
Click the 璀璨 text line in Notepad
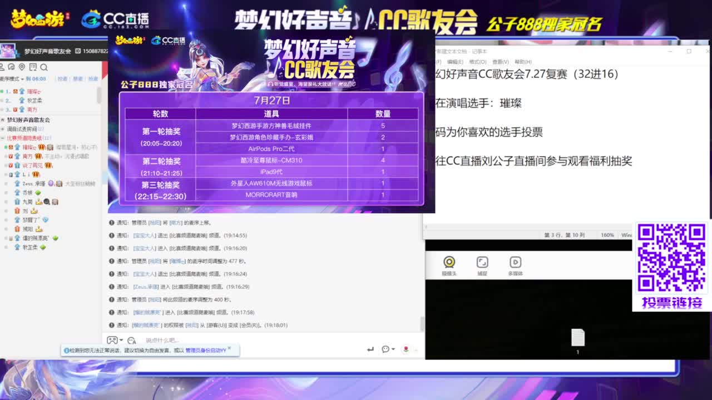point(478,103)
